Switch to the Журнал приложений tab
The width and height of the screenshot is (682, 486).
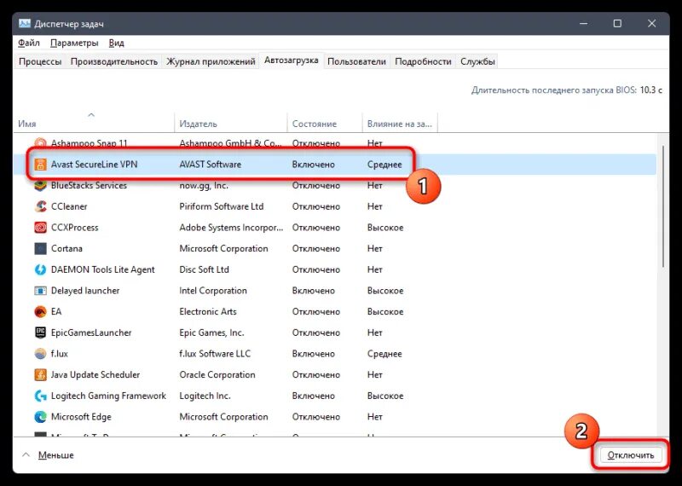tap(211, 61)
